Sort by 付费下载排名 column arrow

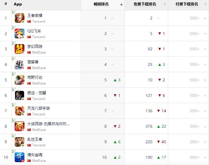(x=205, y=4)
